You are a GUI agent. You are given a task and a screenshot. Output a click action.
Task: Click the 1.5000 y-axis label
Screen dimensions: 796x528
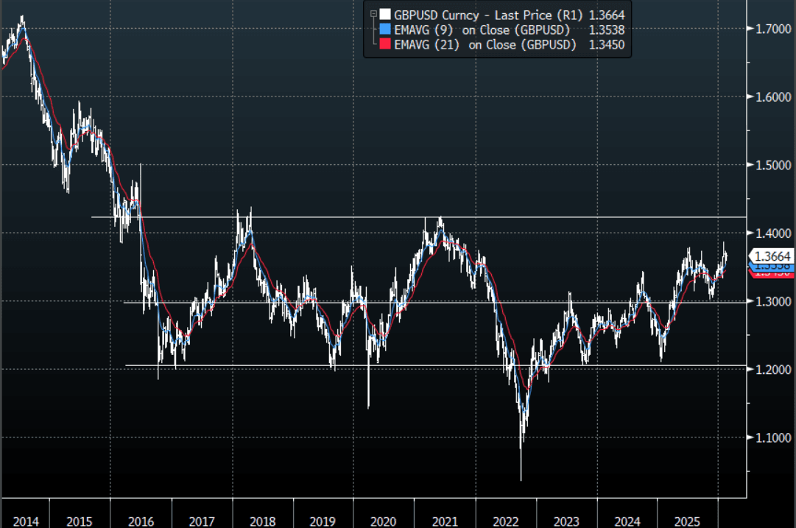tap(773, 165)
